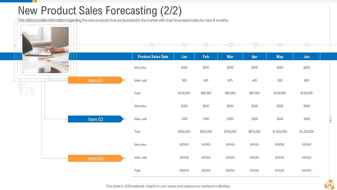Click the $1,225,000 total cell for Jun
337x190 pixels.
[x=307, y=132]
